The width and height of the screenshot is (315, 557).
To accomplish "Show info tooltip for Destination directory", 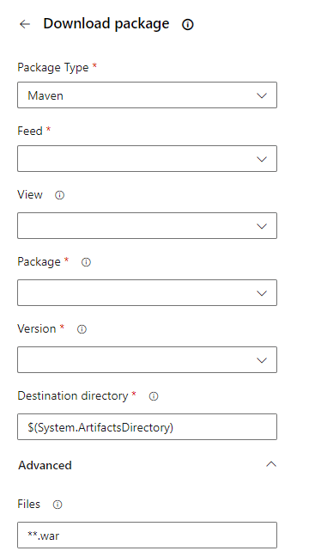I will point(154,396).
